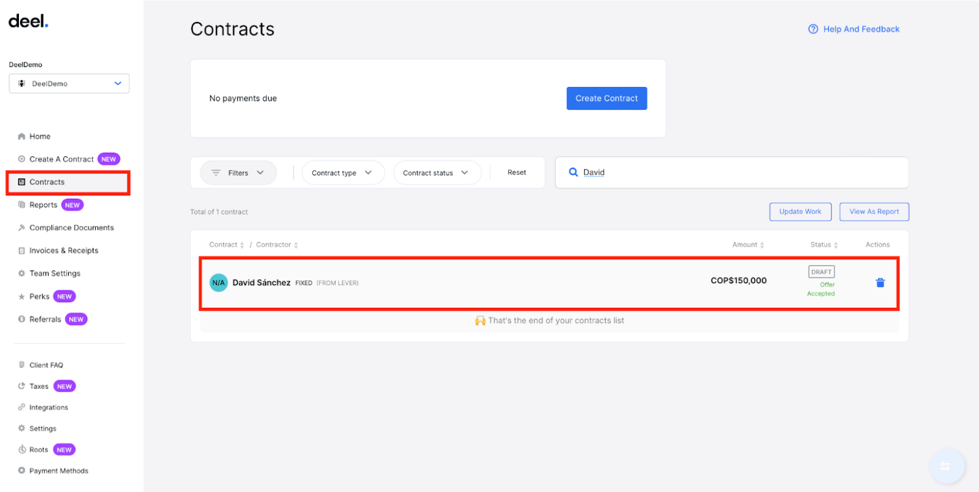Screen dimensions: 979x492
Task: Click the Roots icon in sidebar
Action: pyautogui.click(x=21, y=450)
